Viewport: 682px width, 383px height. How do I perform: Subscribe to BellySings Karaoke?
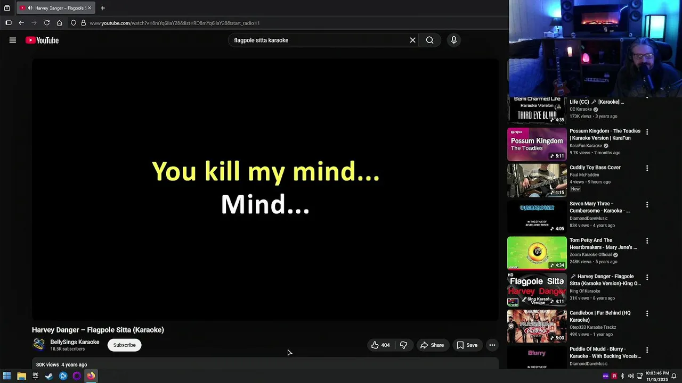(124, 345)
